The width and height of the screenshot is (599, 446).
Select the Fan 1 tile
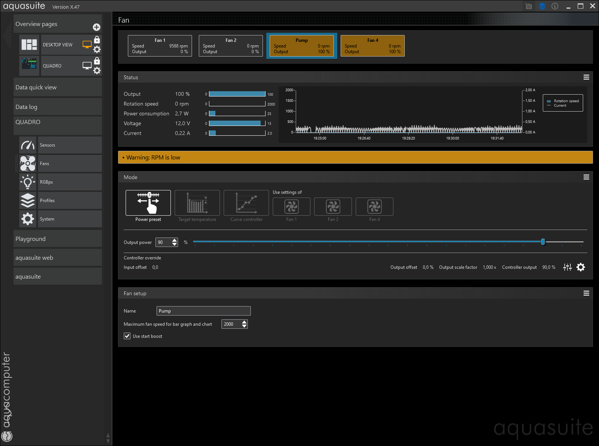point(160,46)
